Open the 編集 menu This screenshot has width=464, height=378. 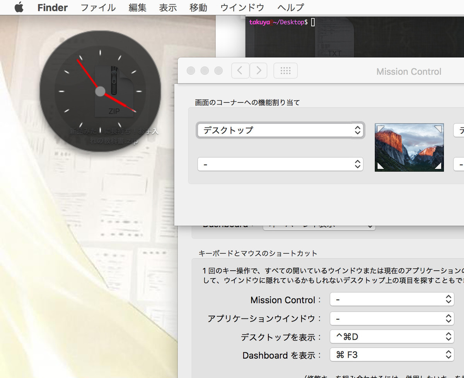138,7
